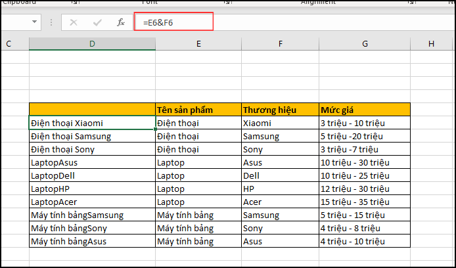
Task: Click the 'Thương hiệu' header cell
Action: click(x=280, y=110)
